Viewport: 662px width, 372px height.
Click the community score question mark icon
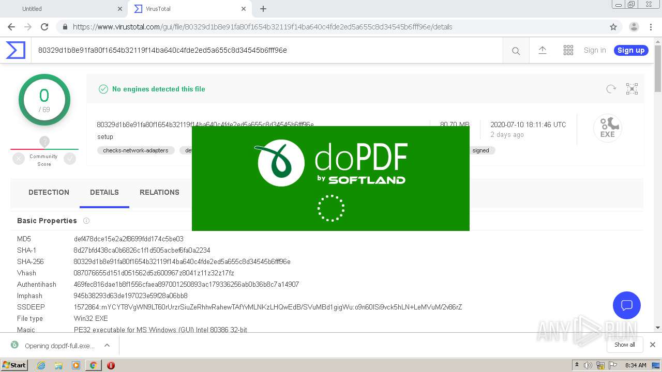(44, 142)
